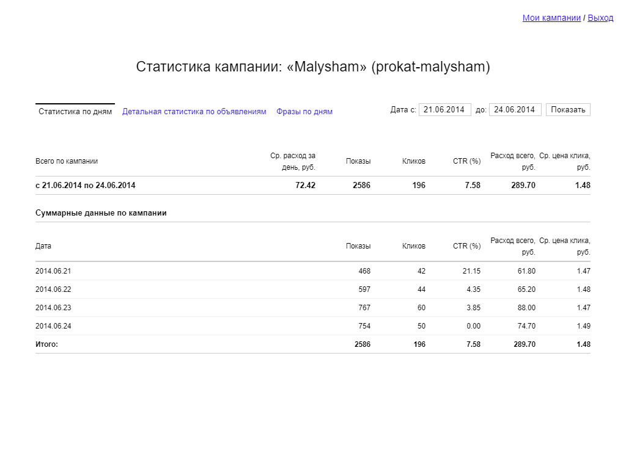
Task: Click the clicks value 50
Action: pyautogui.click(x=422, y=326)
